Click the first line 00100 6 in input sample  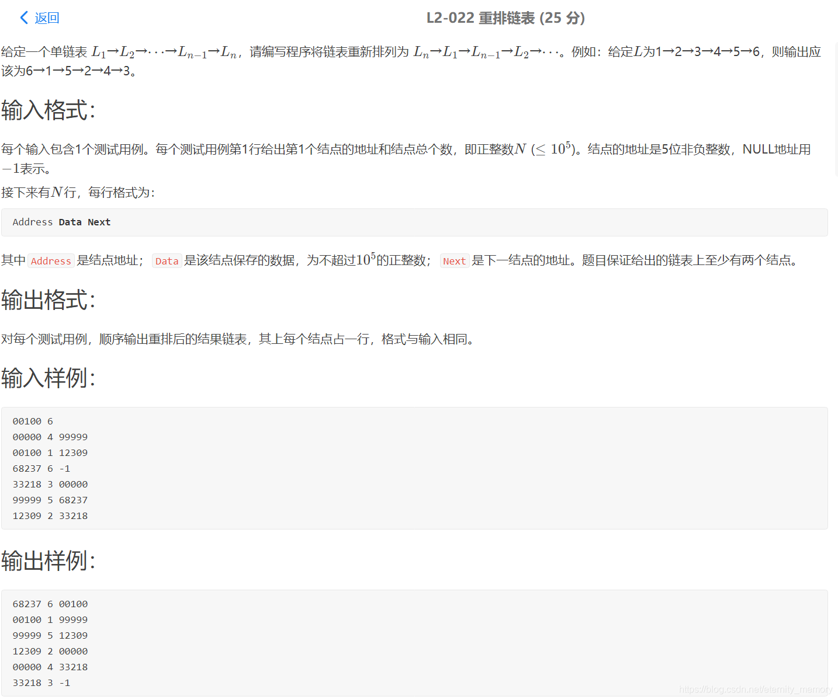[32, 420]
